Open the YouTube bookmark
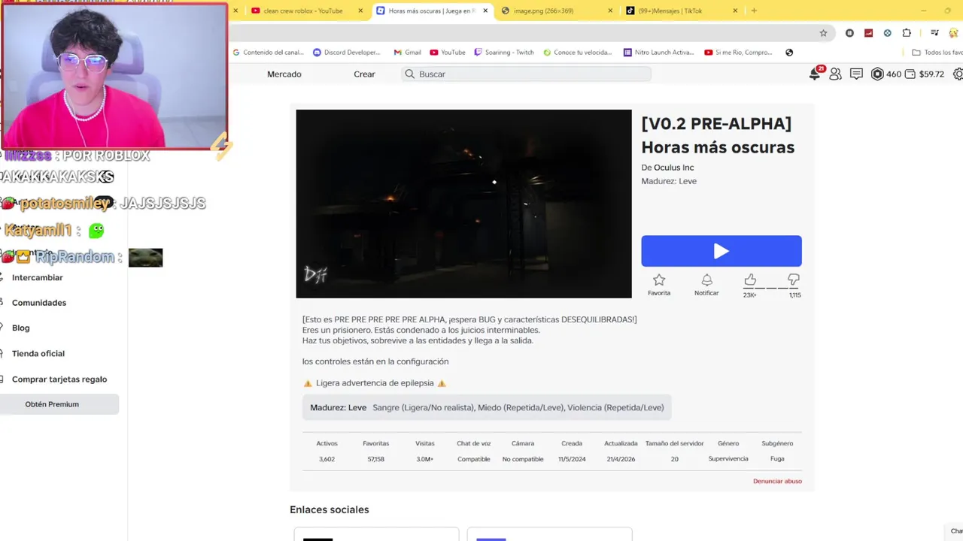 pos(448,53)
